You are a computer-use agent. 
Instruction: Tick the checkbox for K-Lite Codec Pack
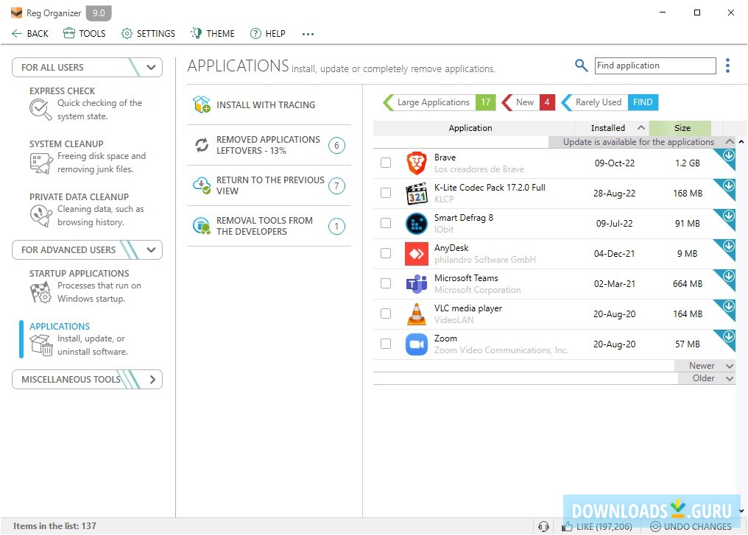pyautogui.click(x=386, y=193)
